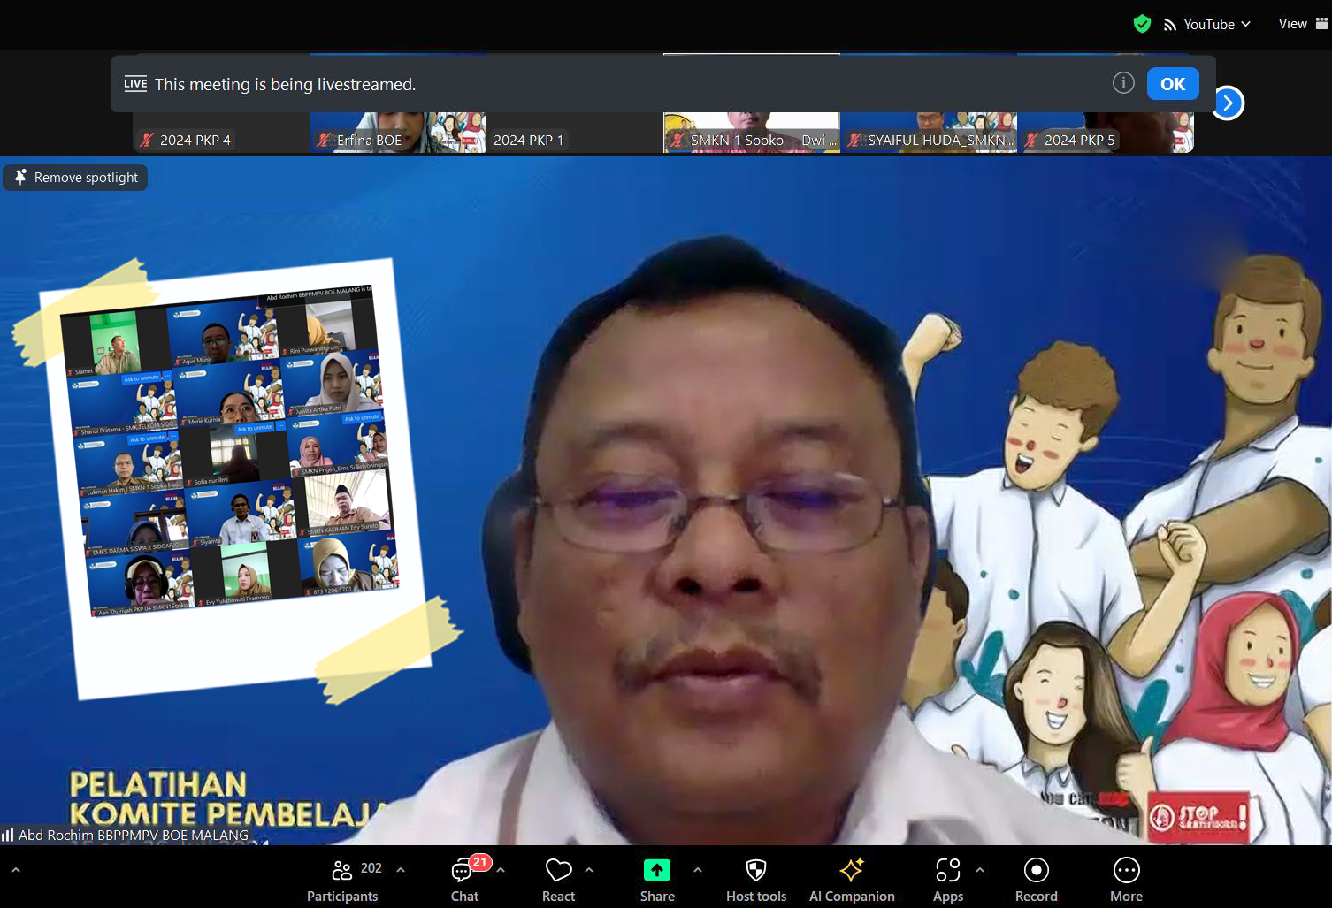Screen dimensions: 1332x908
Task: Open the YouTube livestream dropdown
Action: [1207, 24]
